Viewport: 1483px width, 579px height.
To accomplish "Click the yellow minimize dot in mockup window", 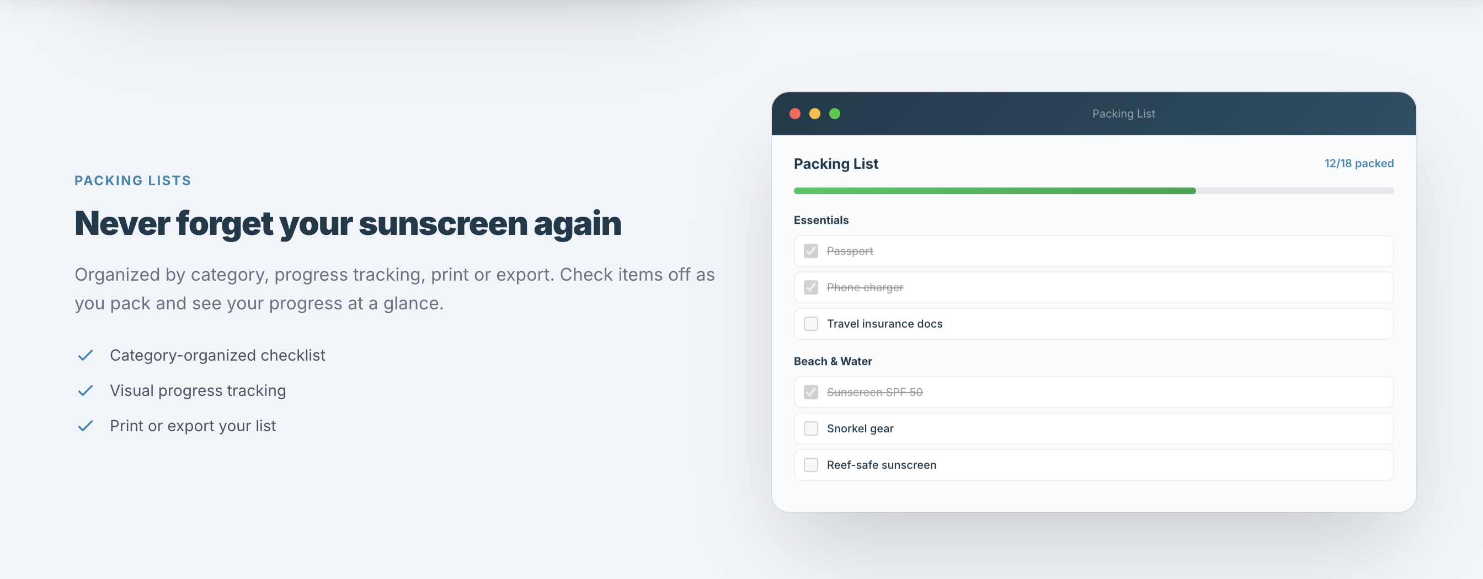I will [x=815, y=114].
